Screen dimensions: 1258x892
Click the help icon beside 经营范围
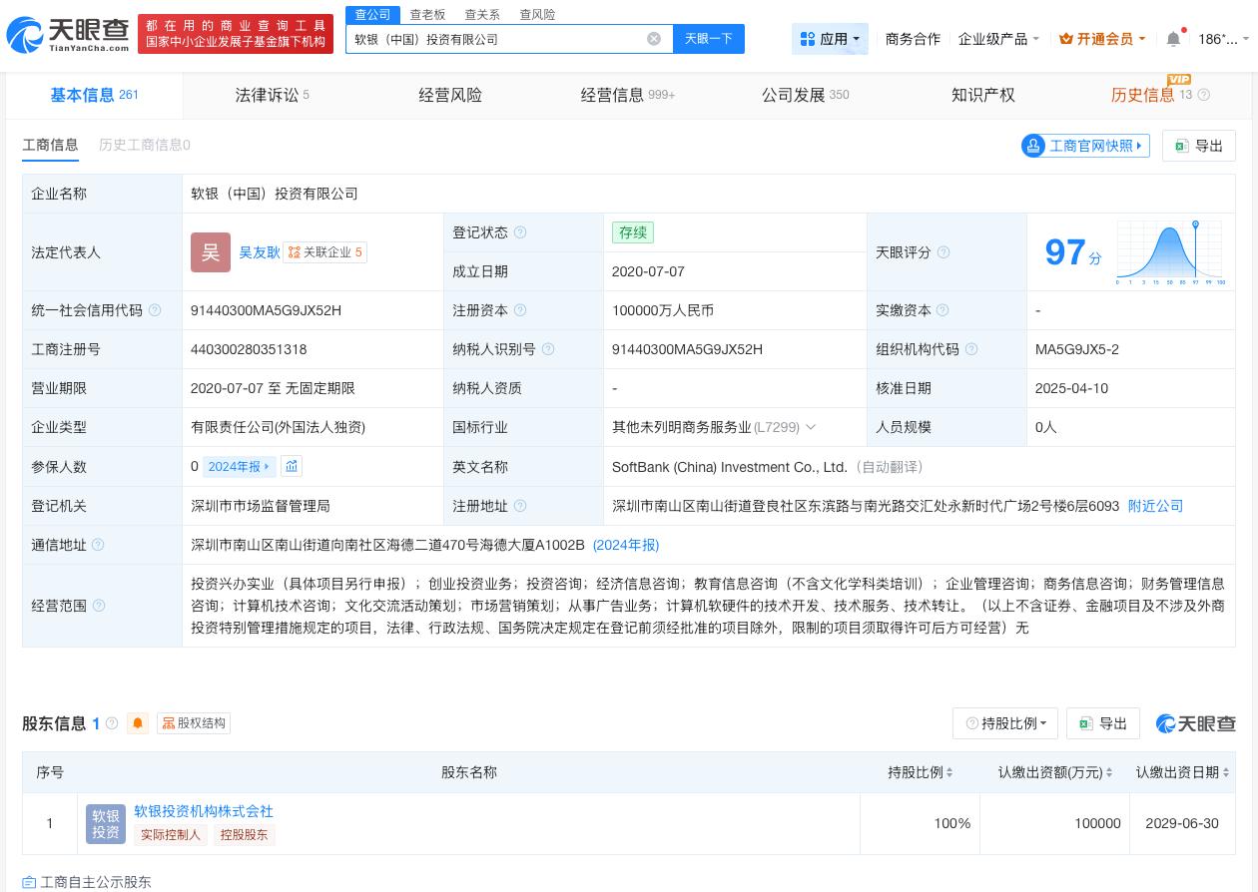[x=99, y=606]
